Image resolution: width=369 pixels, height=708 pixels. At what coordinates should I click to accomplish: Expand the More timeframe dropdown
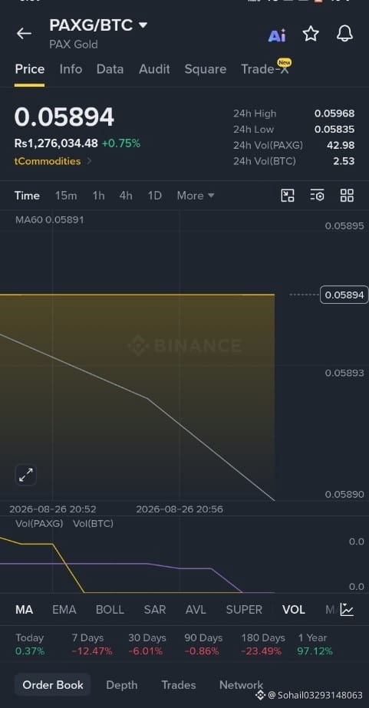click(x=196, y=196)
